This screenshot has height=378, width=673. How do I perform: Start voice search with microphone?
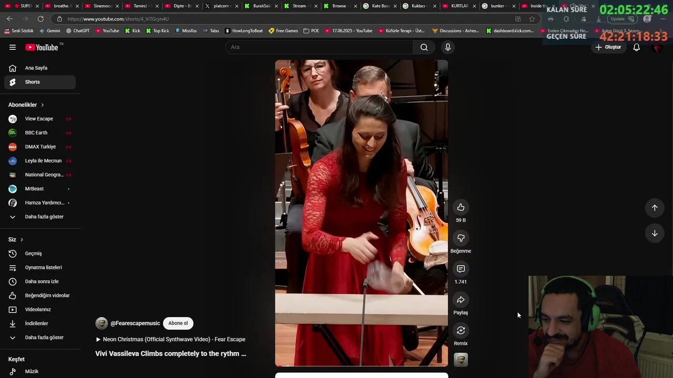(448, 47)
